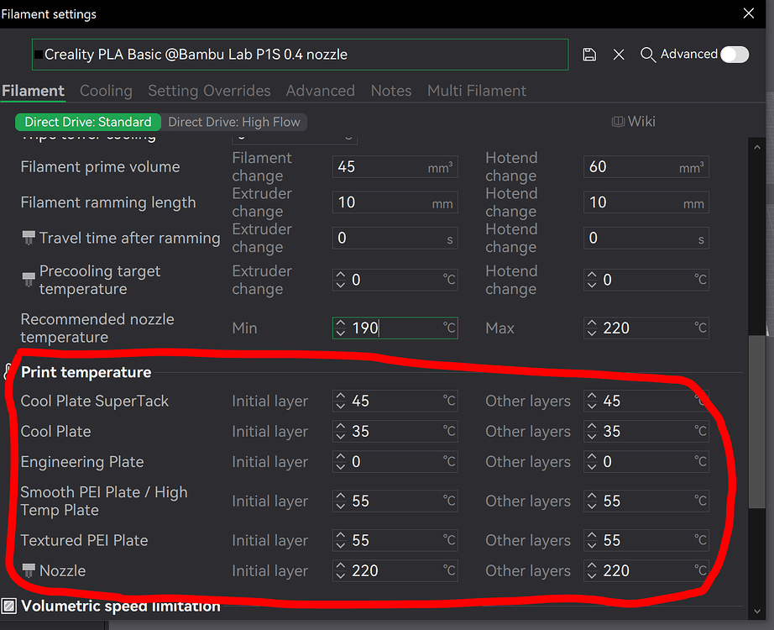Edit Filament ramming length hotend change field

pyautogui.click(x=646, y=202)
